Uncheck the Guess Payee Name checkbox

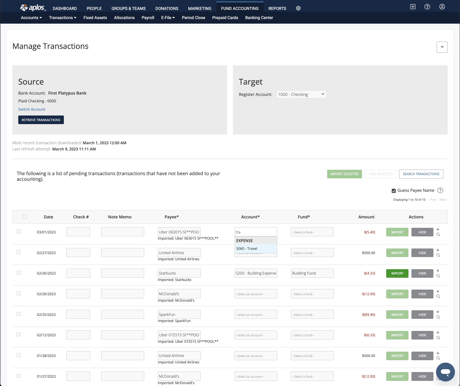click(394, 191)
